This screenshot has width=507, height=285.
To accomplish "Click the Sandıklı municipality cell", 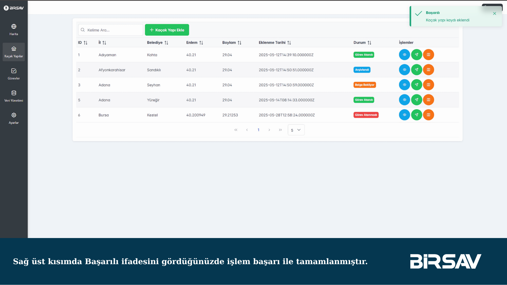I will tap(154, 70).
